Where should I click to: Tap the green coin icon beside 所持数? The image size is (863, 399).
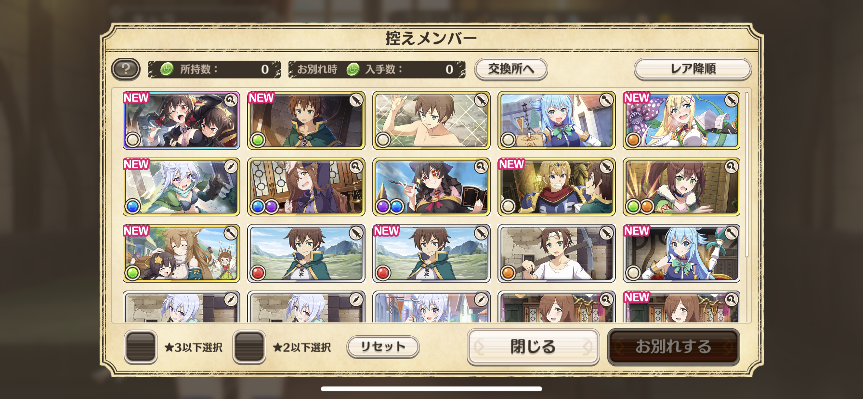[167, 69]
